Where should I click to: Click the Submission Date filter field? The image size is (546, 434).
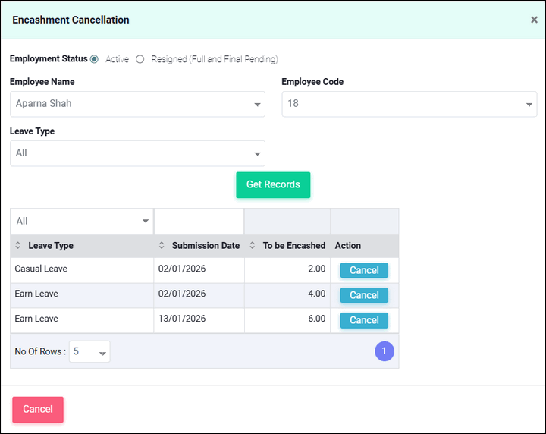pos(199,221)
